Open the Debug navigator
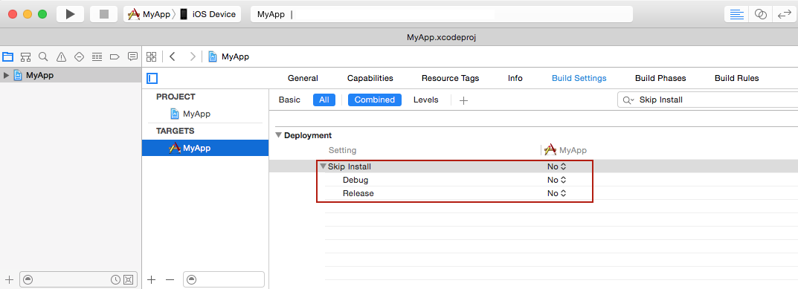This screenshot has height=289, width=798. (x=97, y=56)
